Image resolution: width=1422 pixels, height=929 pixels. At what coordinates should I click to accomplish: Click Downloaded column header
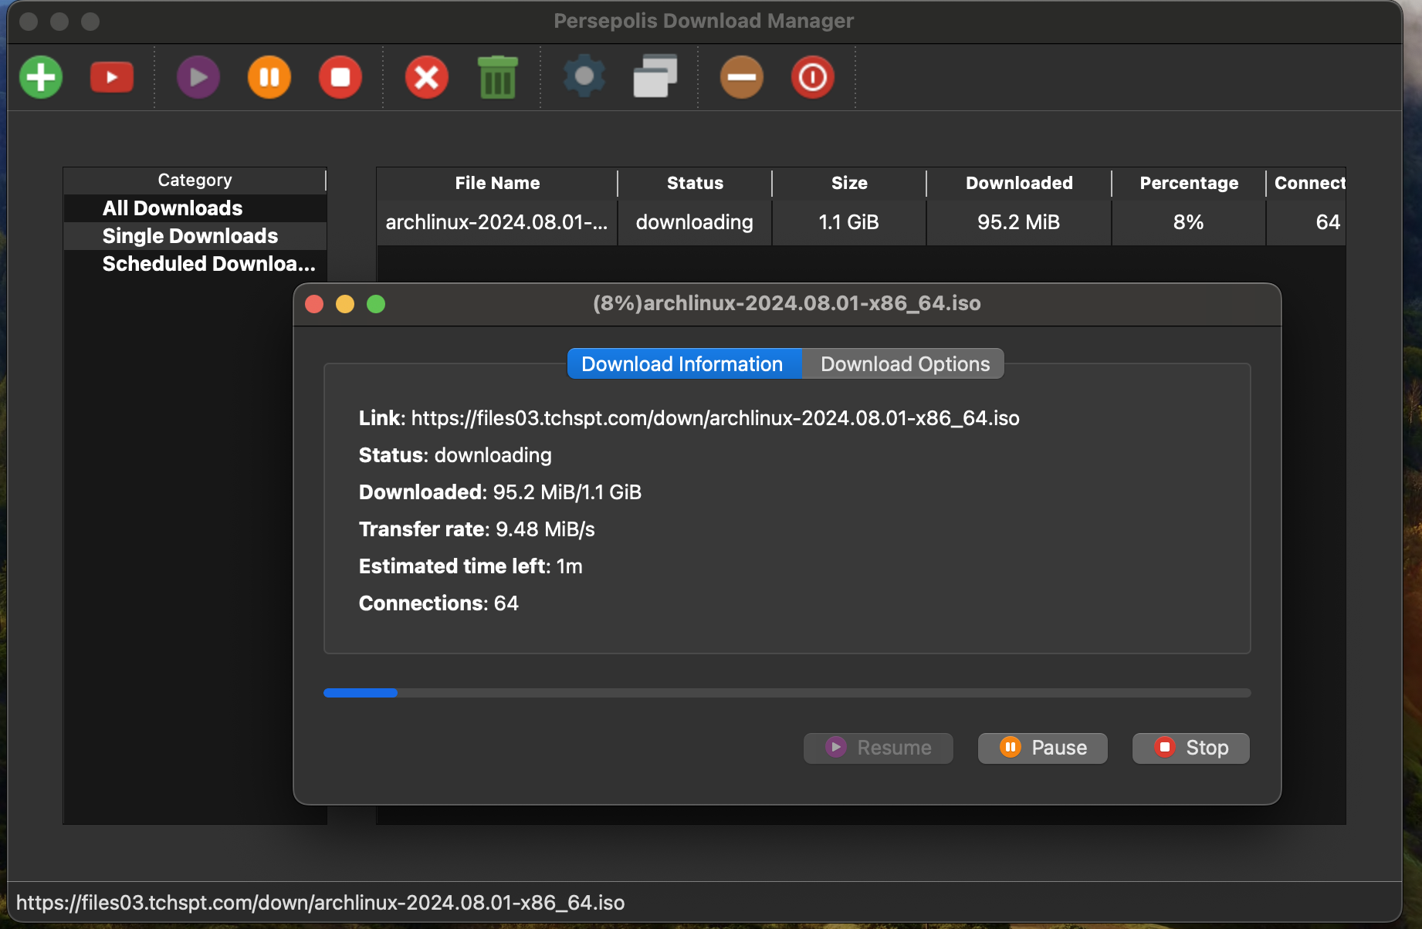click(x=1019, y=184)
